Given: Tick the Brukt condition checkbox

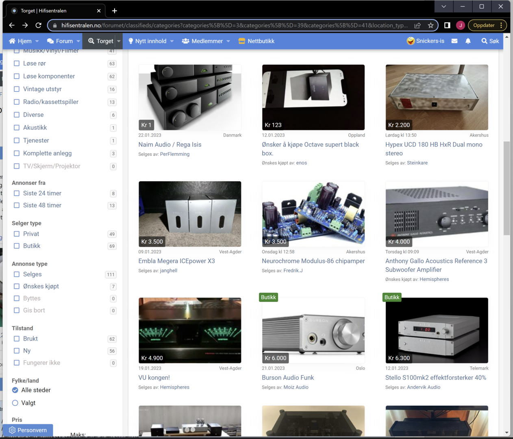Looking at the screenshot, I should click(17, 339).
